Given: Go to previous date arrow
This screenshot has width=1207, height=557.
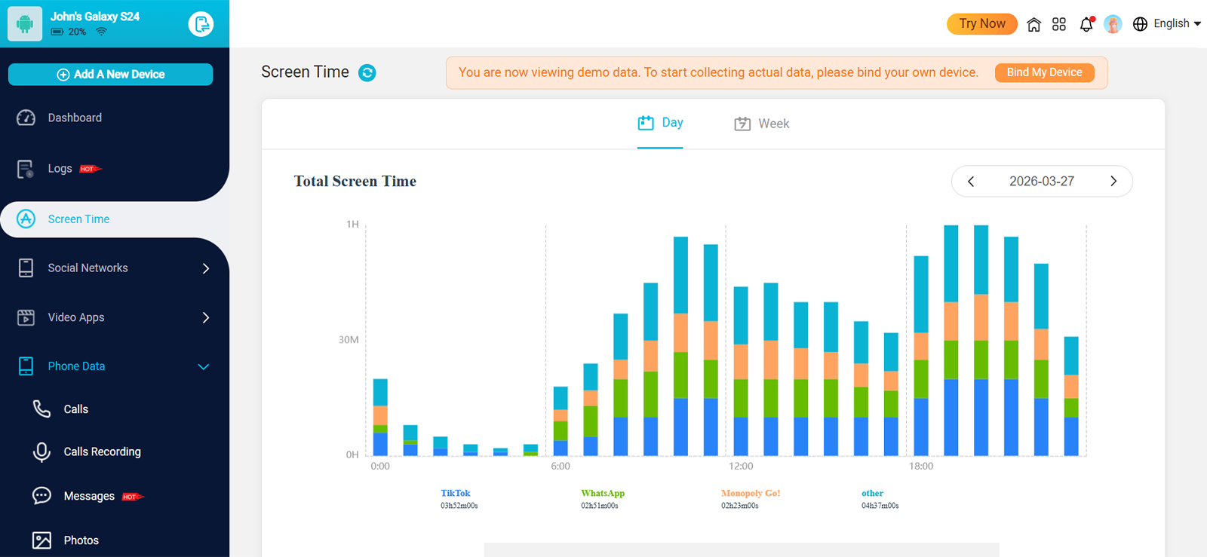Looking at the screenshot, I should pos(971,182).
